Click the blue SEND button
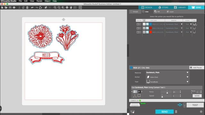The width and height of the screenshot is (205, 115). click(x=164, y=111)
